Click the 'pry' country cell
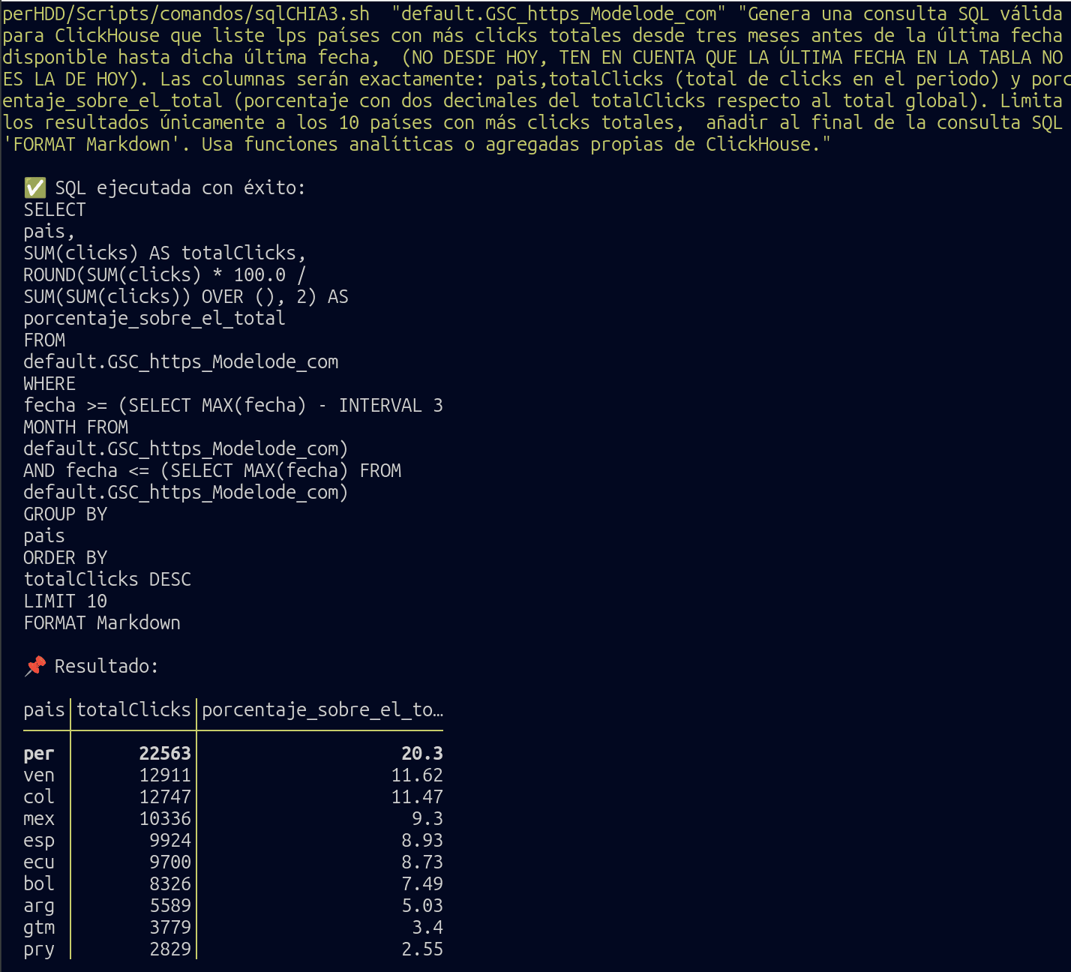This screenshot has width=1071, height=972. [39, 950]
